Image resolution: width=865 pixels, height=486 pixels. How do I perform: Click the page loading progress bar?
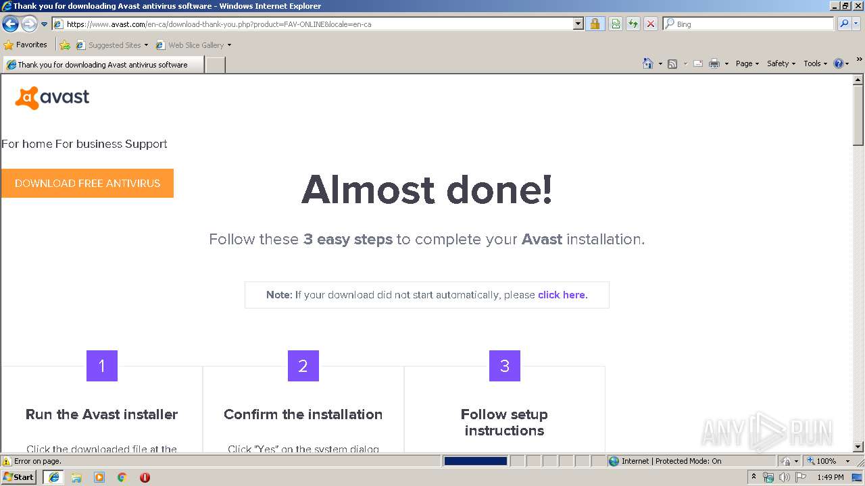[476, 461]
